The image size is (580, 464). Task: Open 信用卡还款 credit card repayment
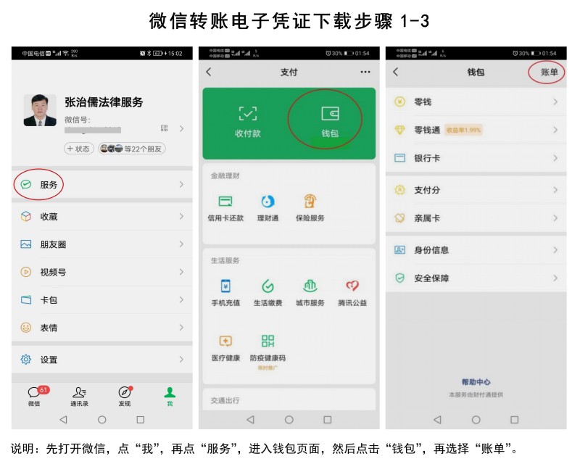(225, 208)
